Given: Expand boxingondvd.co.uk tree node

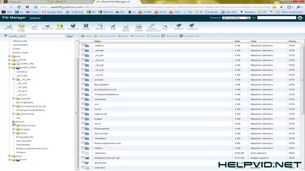Looking at the screenshot, I should click(x=13, y=106).
